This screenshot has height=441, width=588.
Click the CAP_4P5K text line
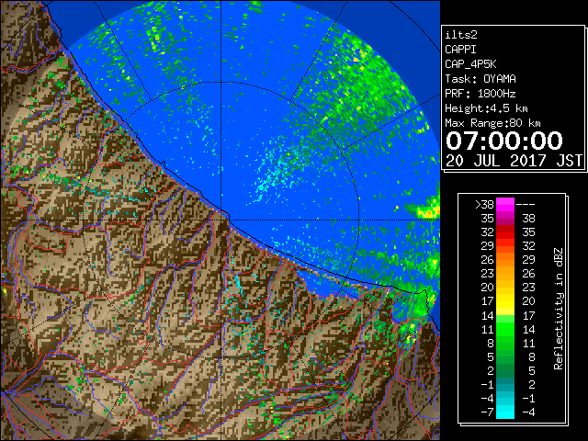(x=470, y=64)
